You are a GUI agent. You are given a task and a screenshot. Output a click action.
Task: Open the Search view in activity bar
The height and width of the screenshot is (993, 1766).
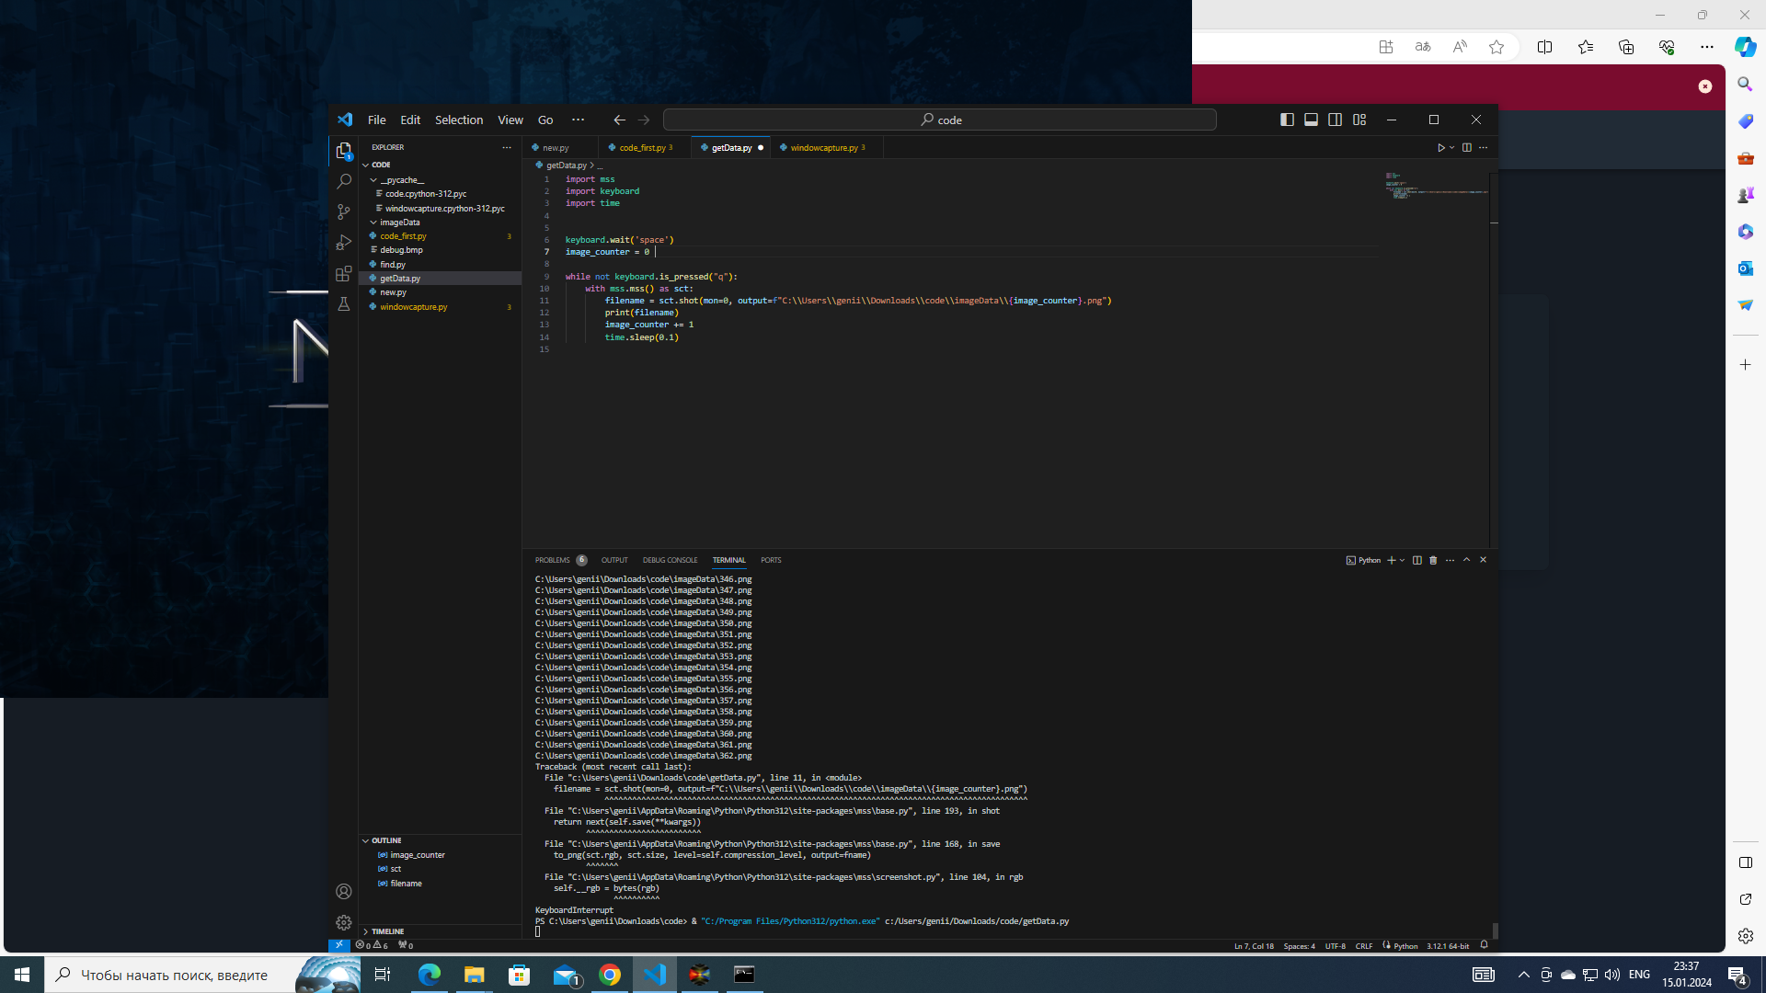click(x=344, y=181)
